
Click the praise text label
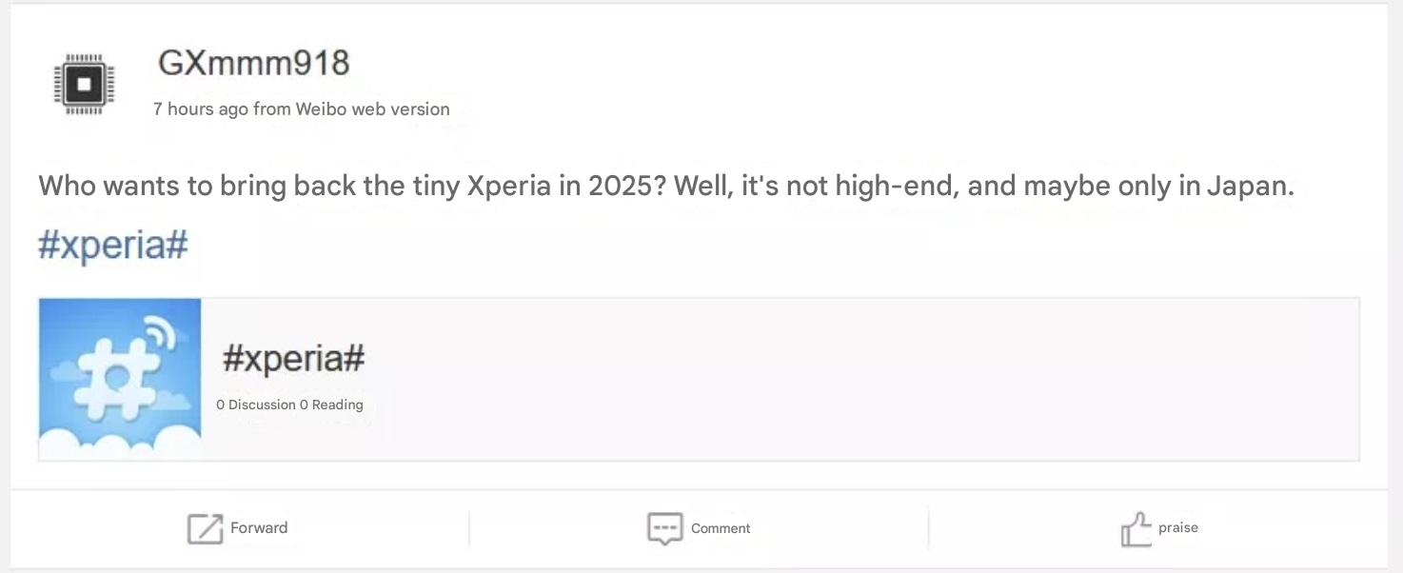pos(1178,527)
